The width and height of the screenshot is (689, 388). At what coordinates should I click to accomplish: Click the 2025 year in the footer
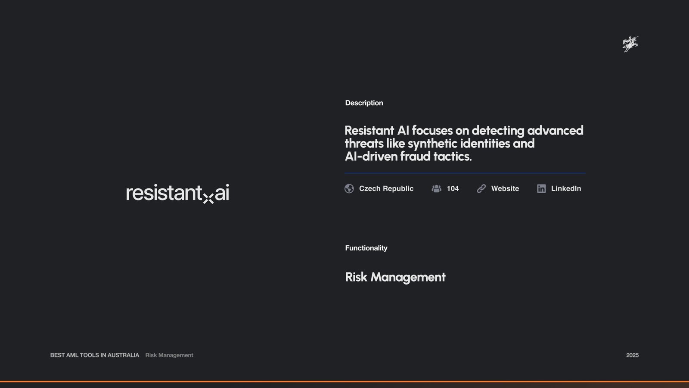click(x=632, y=355)
